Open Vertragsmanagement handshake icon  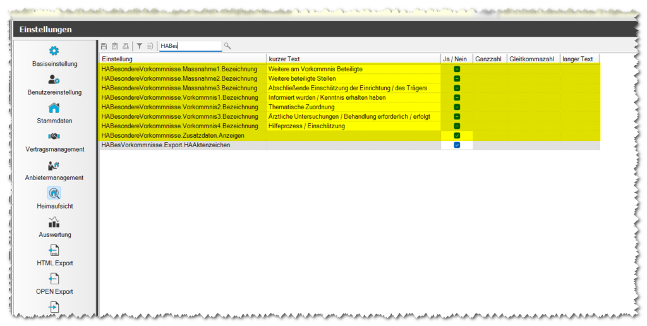click(54, 136)
